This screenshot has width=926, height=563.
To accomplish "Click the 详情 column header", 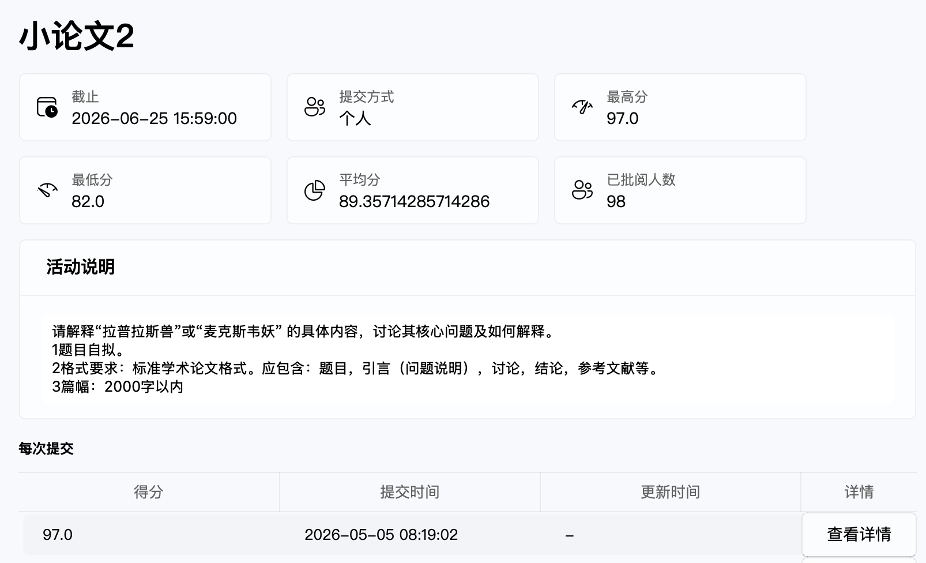I will [859, 492].
